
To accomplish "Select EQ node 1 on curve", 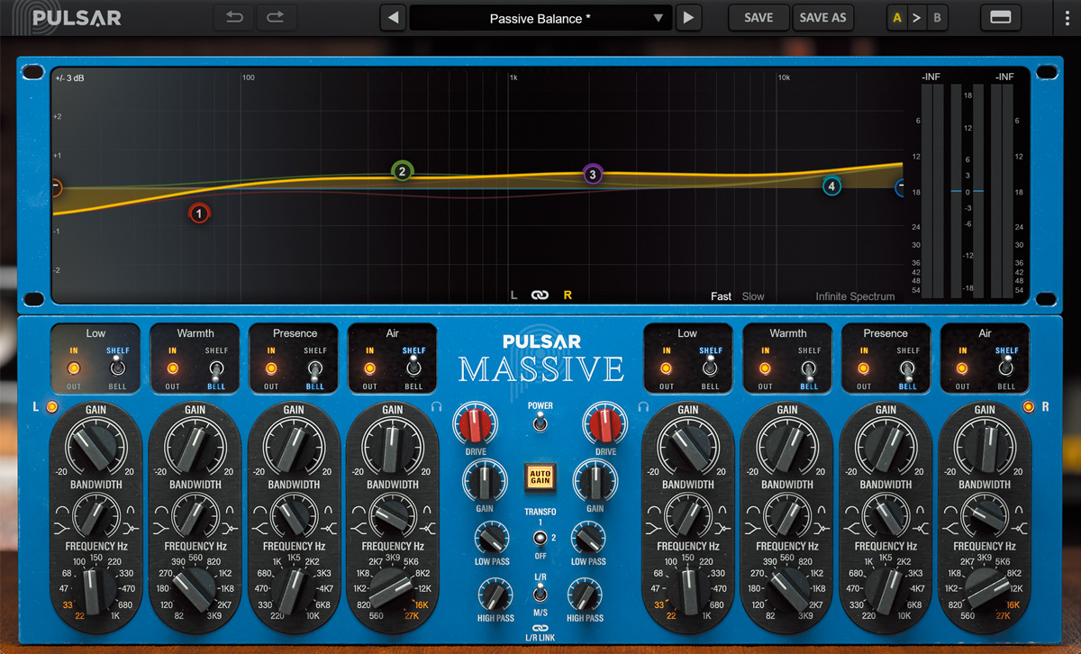I will (x=199, y=213).
